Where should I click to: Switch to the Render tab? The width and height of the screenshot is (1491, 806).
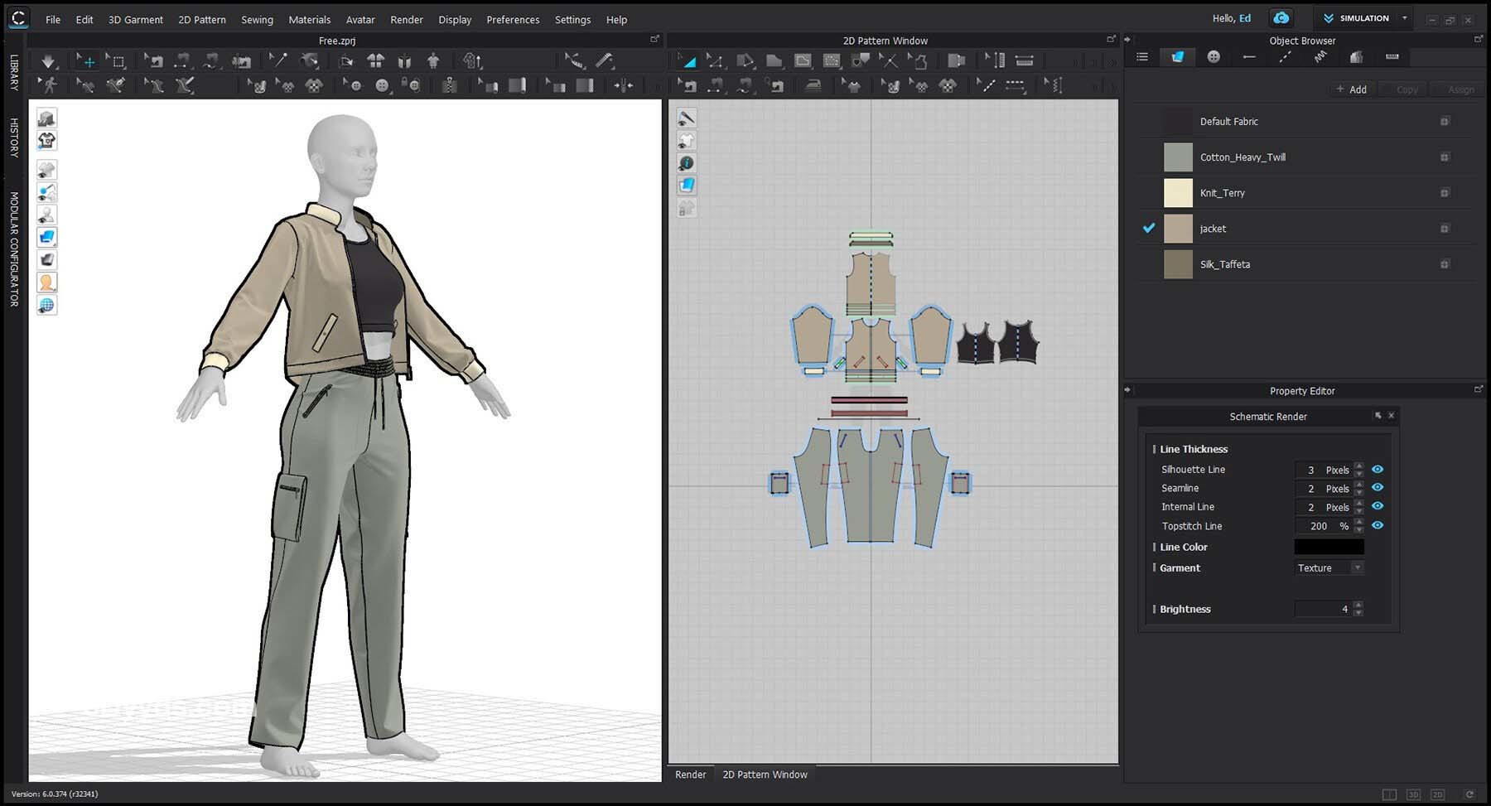[690, 775]
